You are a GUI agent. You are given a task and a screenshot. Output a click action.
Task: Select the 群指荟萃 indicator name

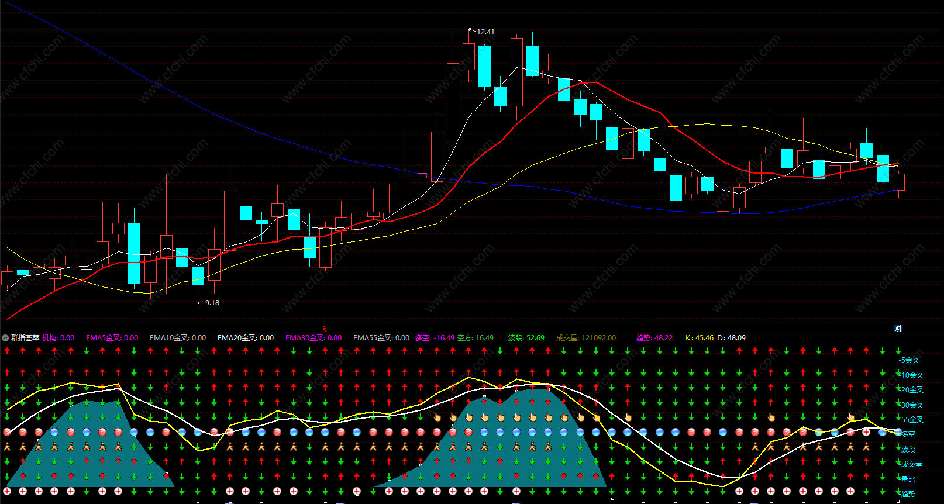25,338
